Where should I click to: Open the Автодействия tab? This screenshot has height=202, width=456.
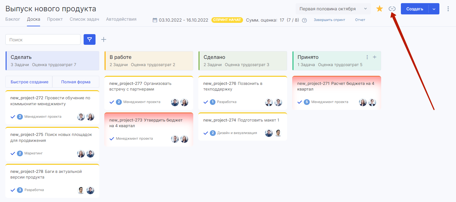tap(121, 19)
